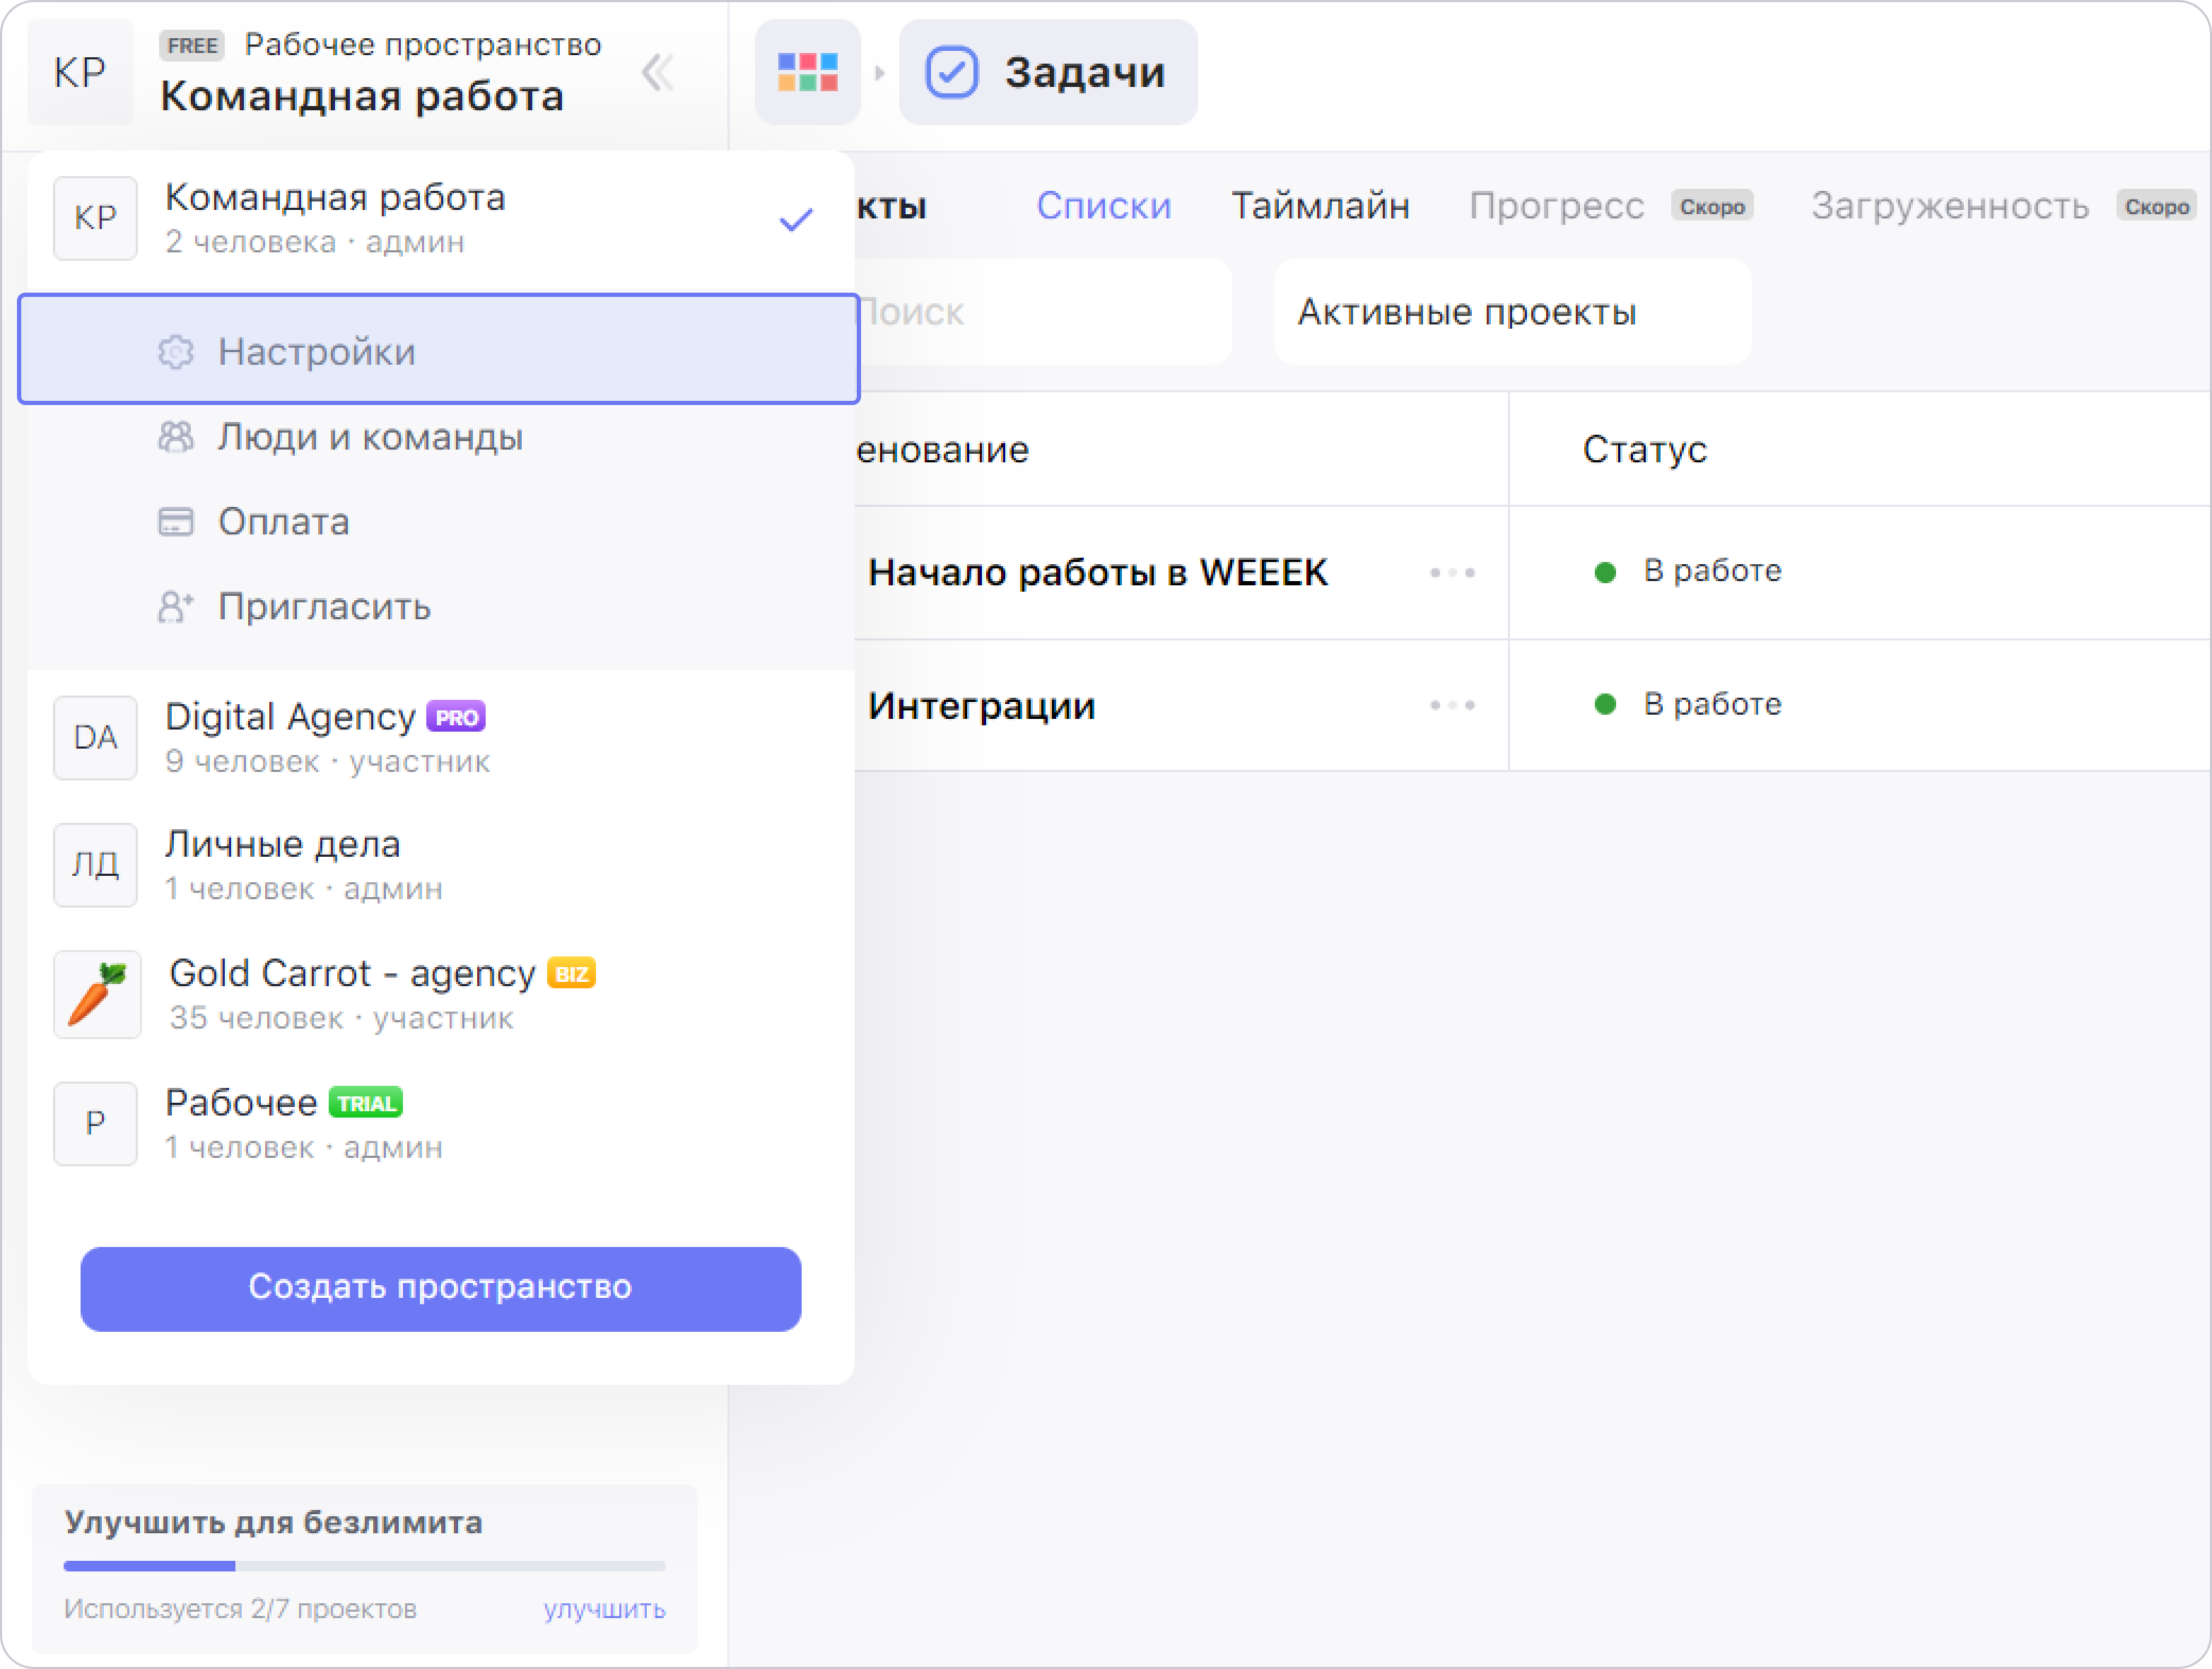Switch to the Таймлайн tab
2212x1669 pixels.
pyautogui.click(x=1319, y=205)
